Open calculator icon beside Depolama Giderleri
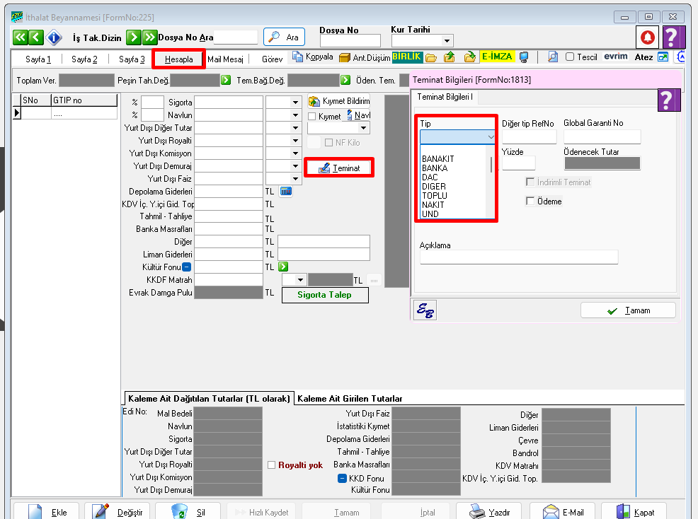 (286, 192)
